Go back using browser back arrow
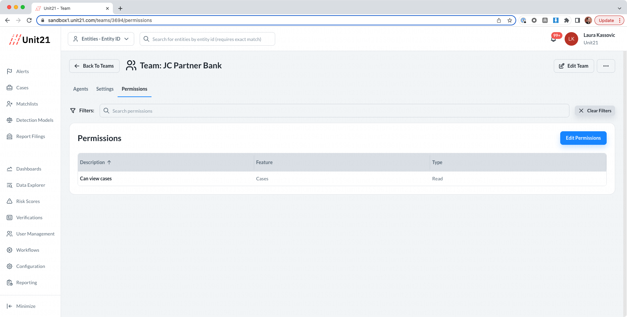Viewport: 627px width, 317px height. pos(7,20)
